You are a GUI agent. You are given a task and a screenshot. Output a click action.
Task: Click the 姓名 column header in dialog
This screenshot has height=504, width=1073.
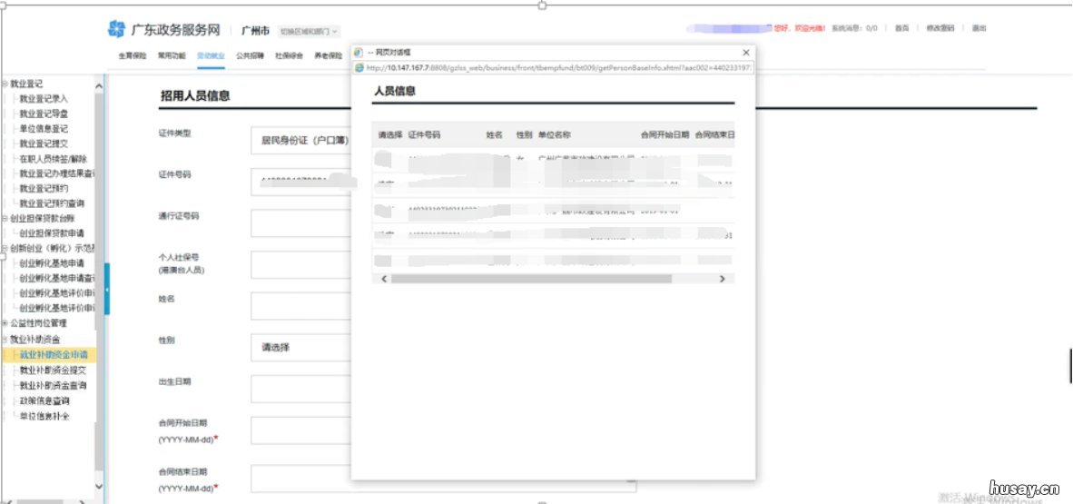494,135
